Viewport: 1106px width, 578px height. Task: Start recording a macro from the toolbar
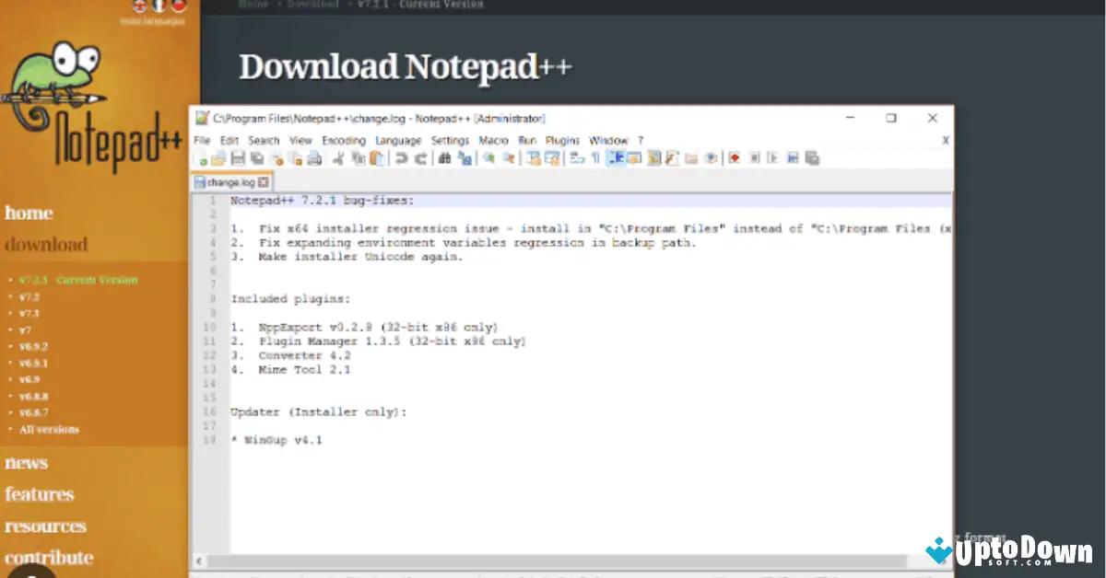pyautogui.click(x=735, y=157)
